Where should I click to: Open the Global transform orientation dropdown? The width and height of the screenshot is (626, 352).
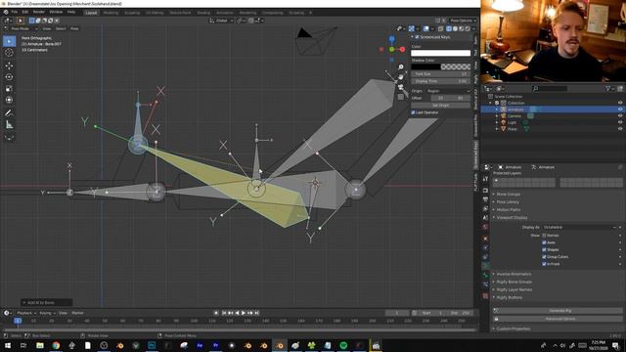click(x=222, y=21)
